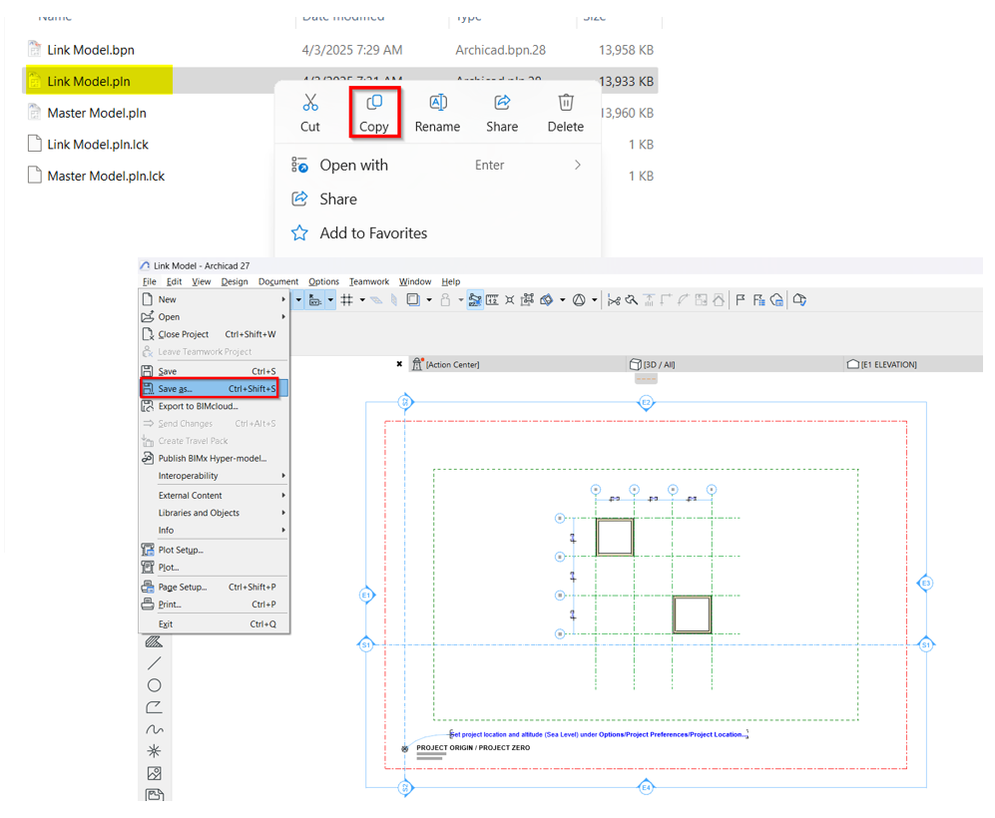
Task: Click the Rename icon in context menu
Action: (437, 103)
